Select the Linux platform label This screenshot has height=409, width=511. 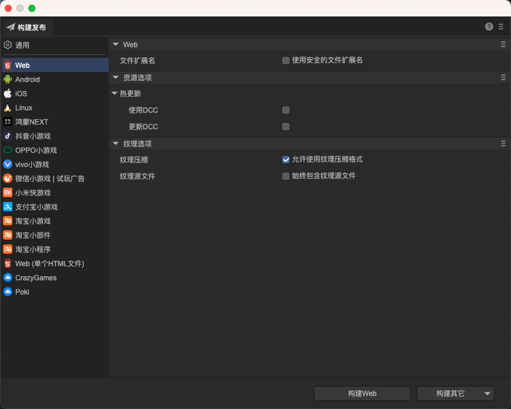pyautogui.click(x=24, y=108)
